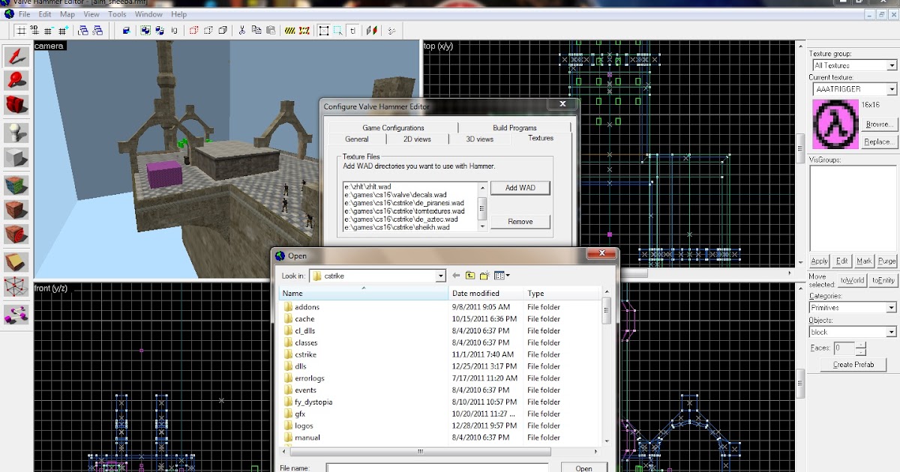The height and width of the screenshot is (472, 900).
Task: Click the Run Map red-green icon
Action: point(372,31)
